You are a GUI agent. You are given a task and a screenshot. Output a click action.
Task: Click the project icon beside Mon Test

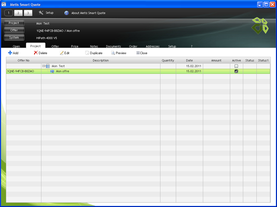click(x=48, y=66)
